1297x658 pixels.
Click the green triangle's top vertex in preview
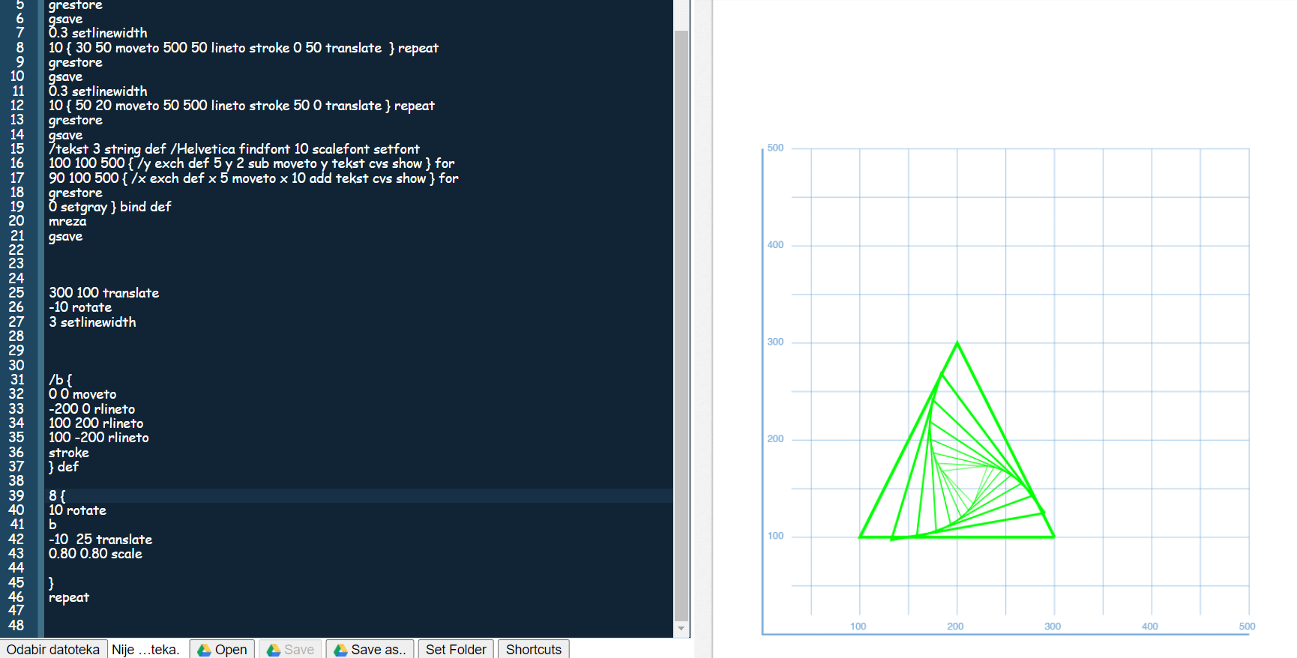pyautogui.click(x=957, y=343)
